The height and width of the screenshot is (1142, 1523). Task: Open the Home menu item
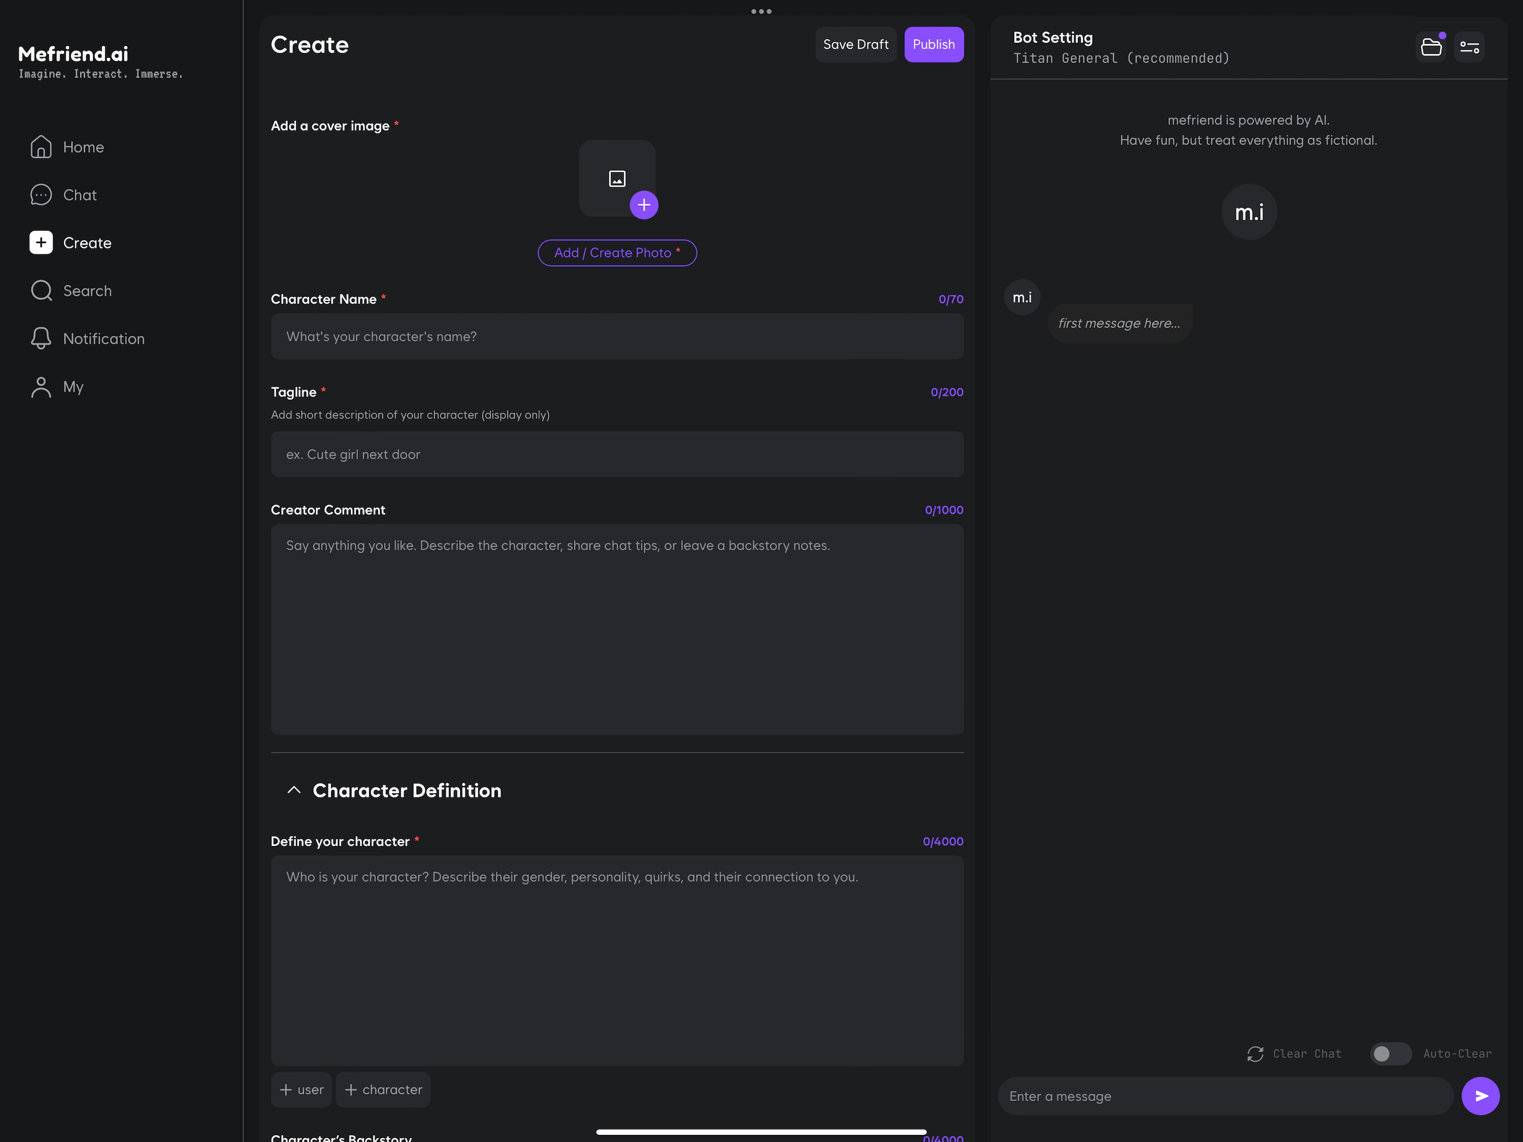(x=82, y=147)
